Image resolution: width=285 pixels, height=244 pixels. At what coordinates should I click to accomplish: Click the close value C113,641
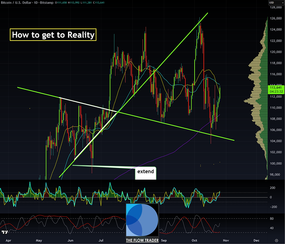pyautogui.click(x=98, y=3)
